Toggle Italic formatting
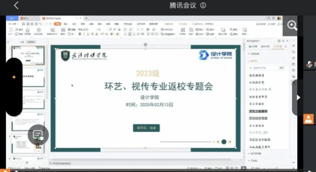 pyautogui.click(x=84, y=34)
